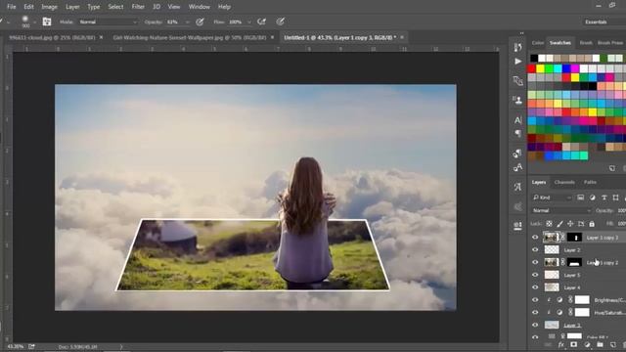Select Layer 1 copy 3 mask thumbnail

click(x=574, y=238)
